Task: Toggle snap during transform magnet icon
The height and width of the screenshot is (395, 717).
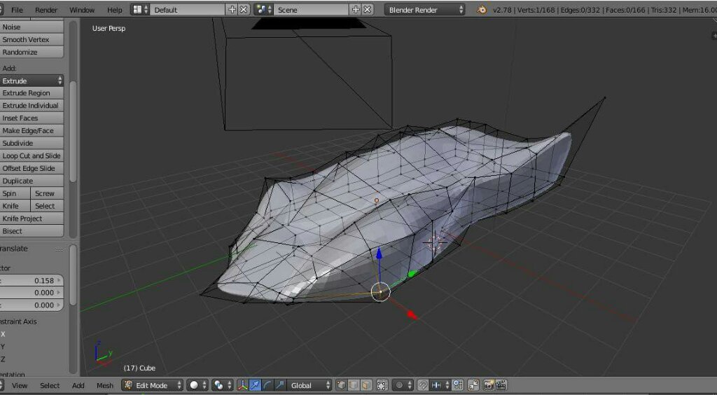Action: point(422,385)
